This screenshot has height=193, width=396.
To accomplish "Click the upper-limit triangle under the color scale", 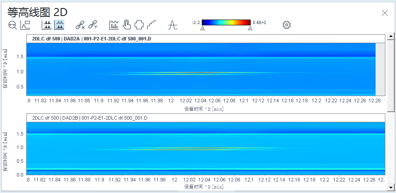I will (250, 28).
